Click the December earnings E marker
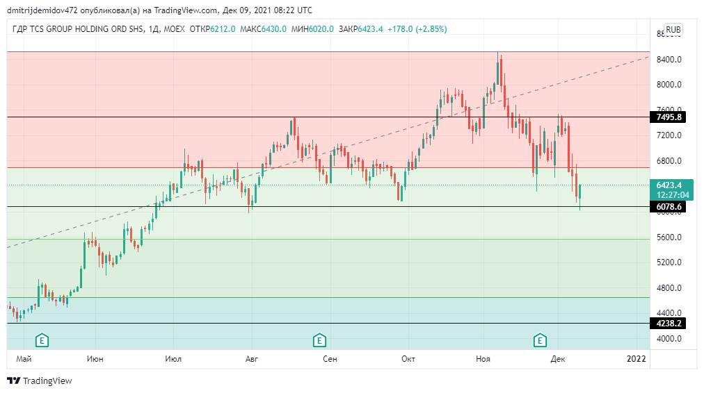Screen dimensions: 704x393 click(540, 340)
